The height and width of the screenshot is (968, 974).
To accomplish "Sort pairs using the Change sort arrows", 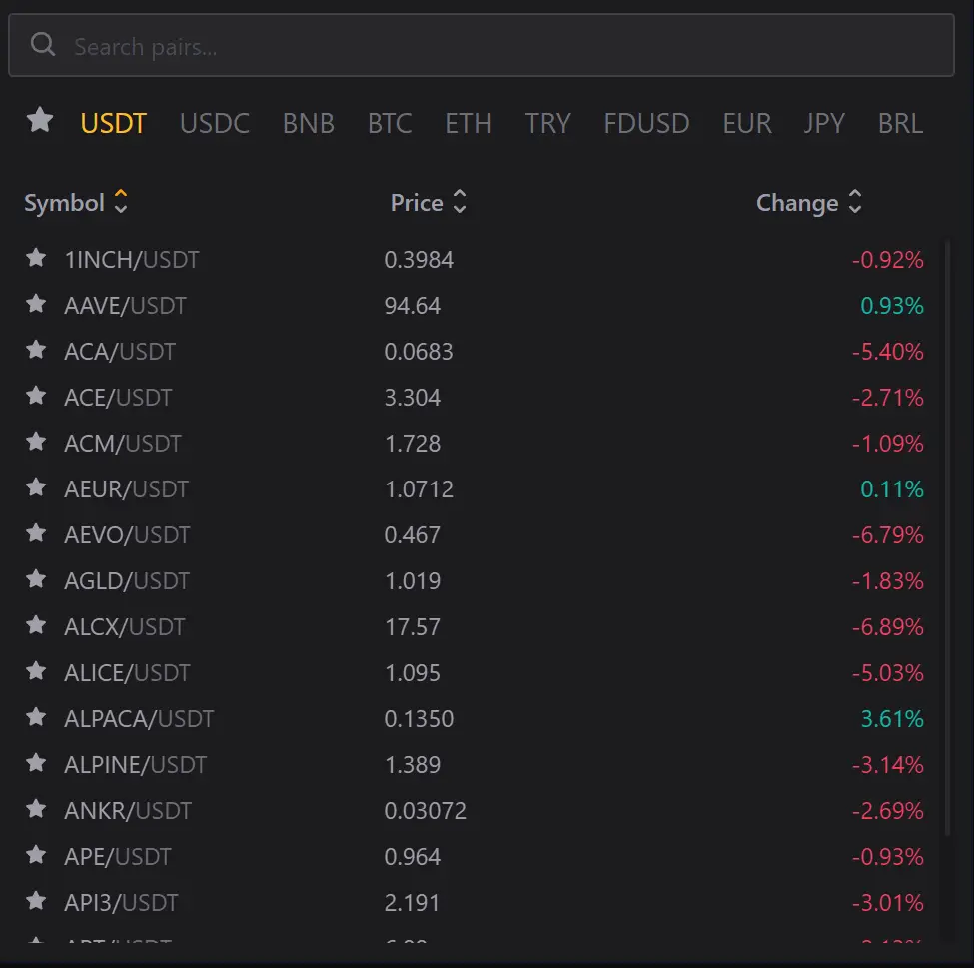I will click(x=855, y=202).
